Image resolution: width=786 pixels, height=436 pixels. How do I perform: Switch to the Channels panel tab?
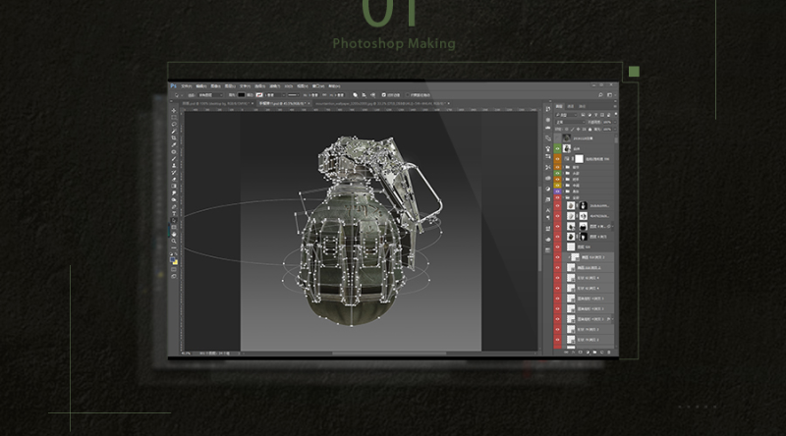point(570,106)
